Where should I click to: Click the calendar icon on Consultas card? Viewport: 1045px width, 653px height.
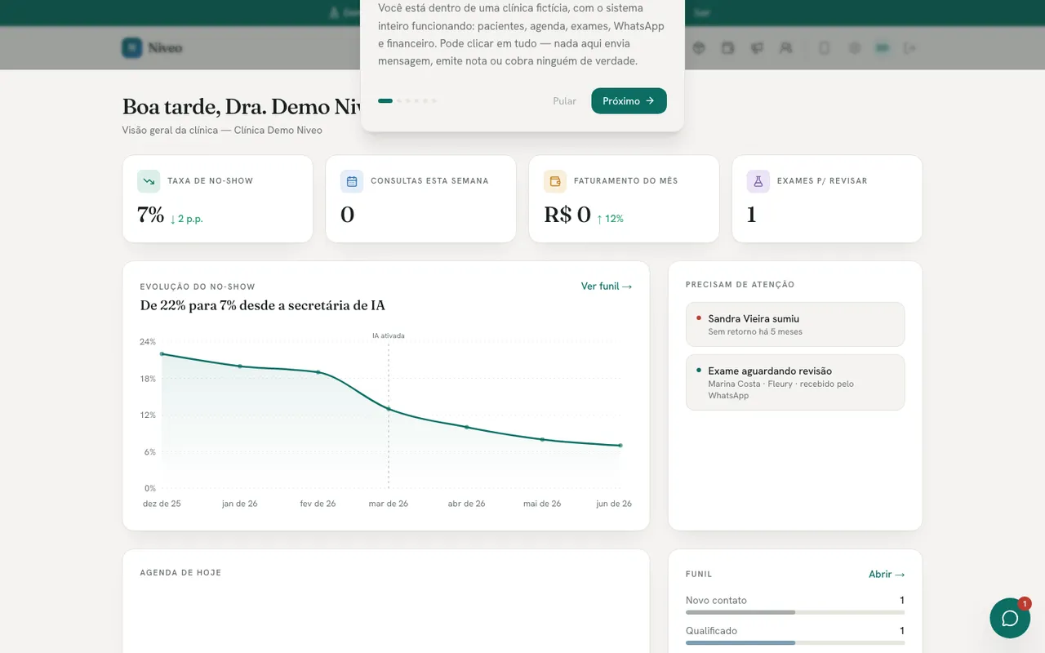[x=352, y=181]
